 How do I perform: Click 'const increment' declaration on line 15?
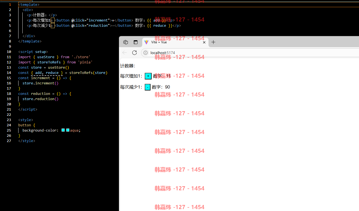34,78
